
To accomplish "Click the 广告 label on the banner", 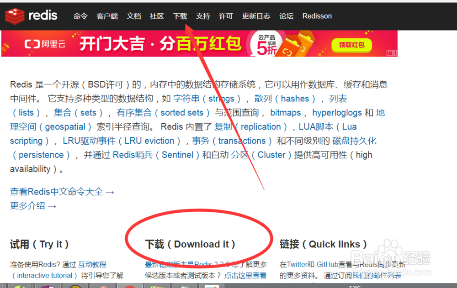I will (x=392, y=53).
